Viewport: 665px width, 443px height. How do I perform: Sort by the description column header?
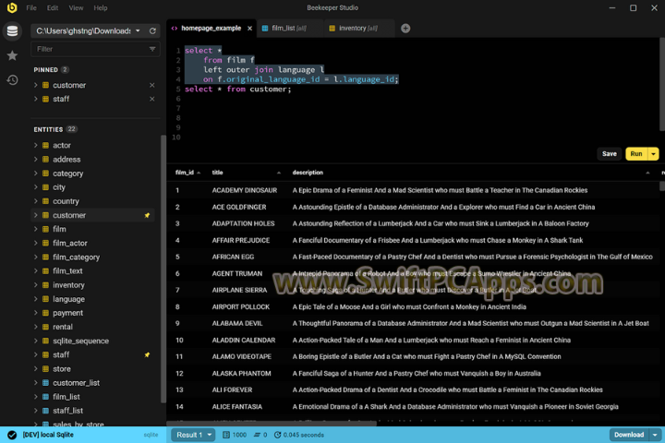(471, 173)
